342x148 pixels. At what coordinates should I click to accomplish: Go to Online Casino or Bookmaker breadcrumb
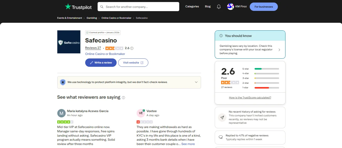(116, 18)
